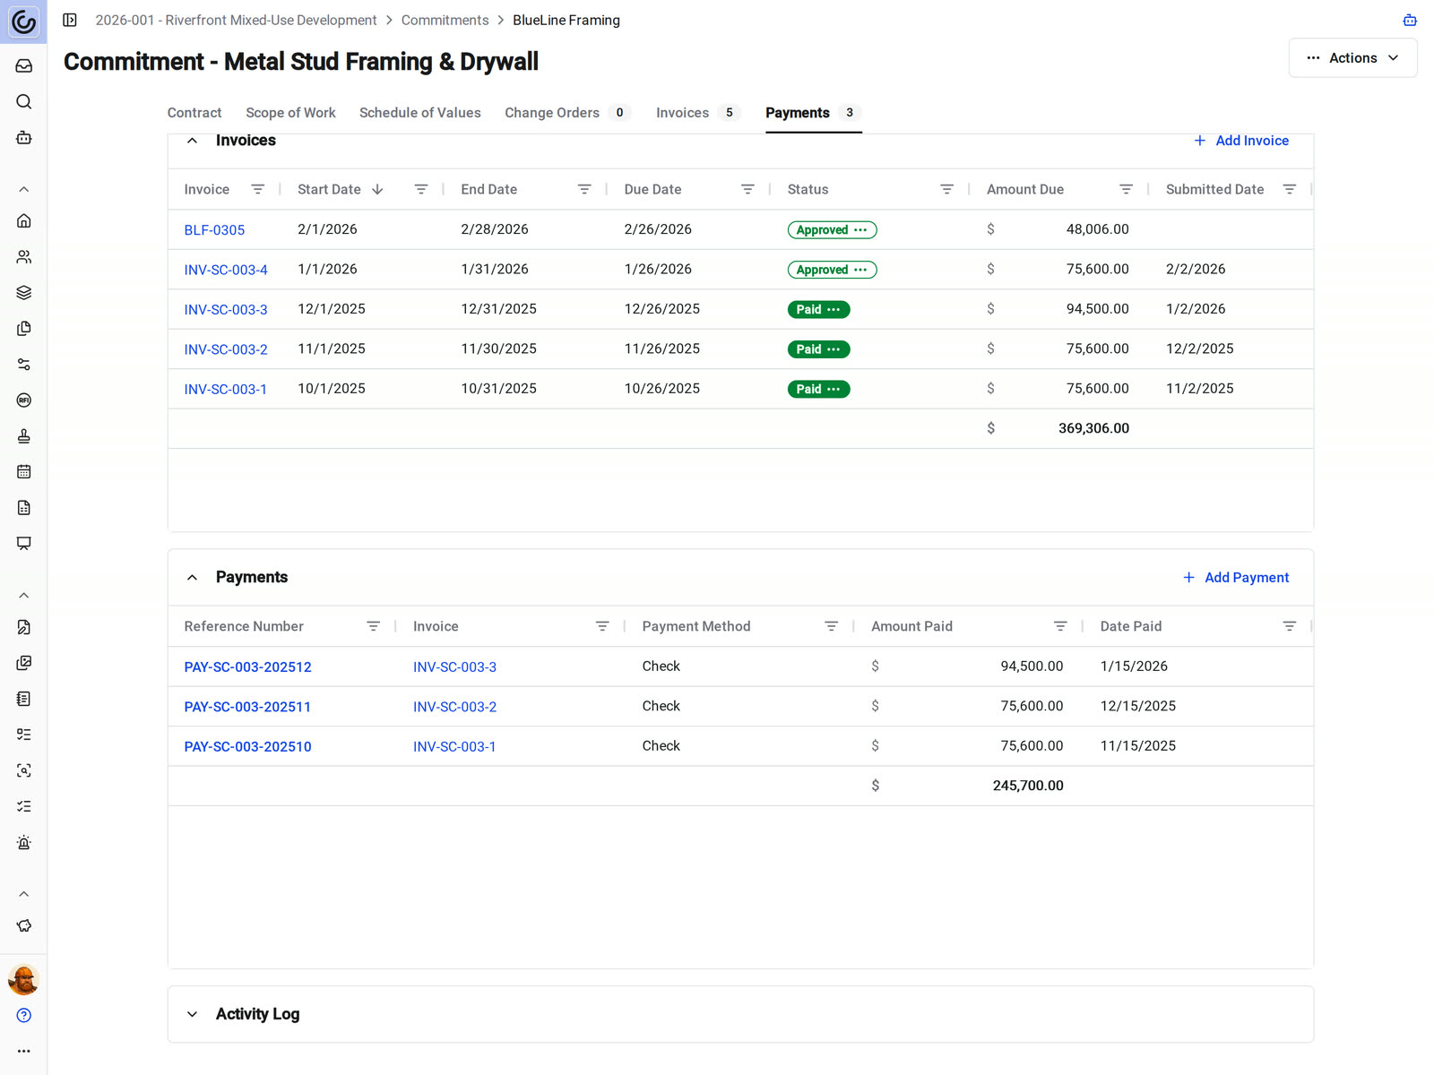The image size is (1434, 1075).
Task: Open invoice link BLF-0305
Action: [214, 230]
